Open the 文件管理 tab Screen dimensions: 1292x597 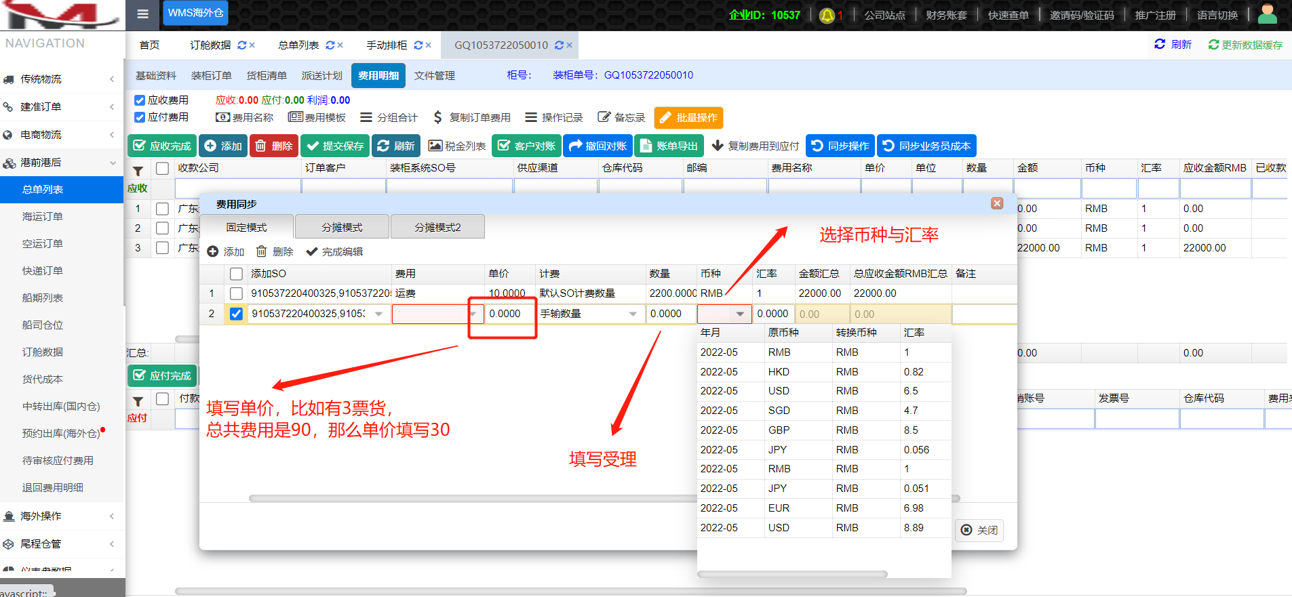pyautogui.click(x=435, y=76)
